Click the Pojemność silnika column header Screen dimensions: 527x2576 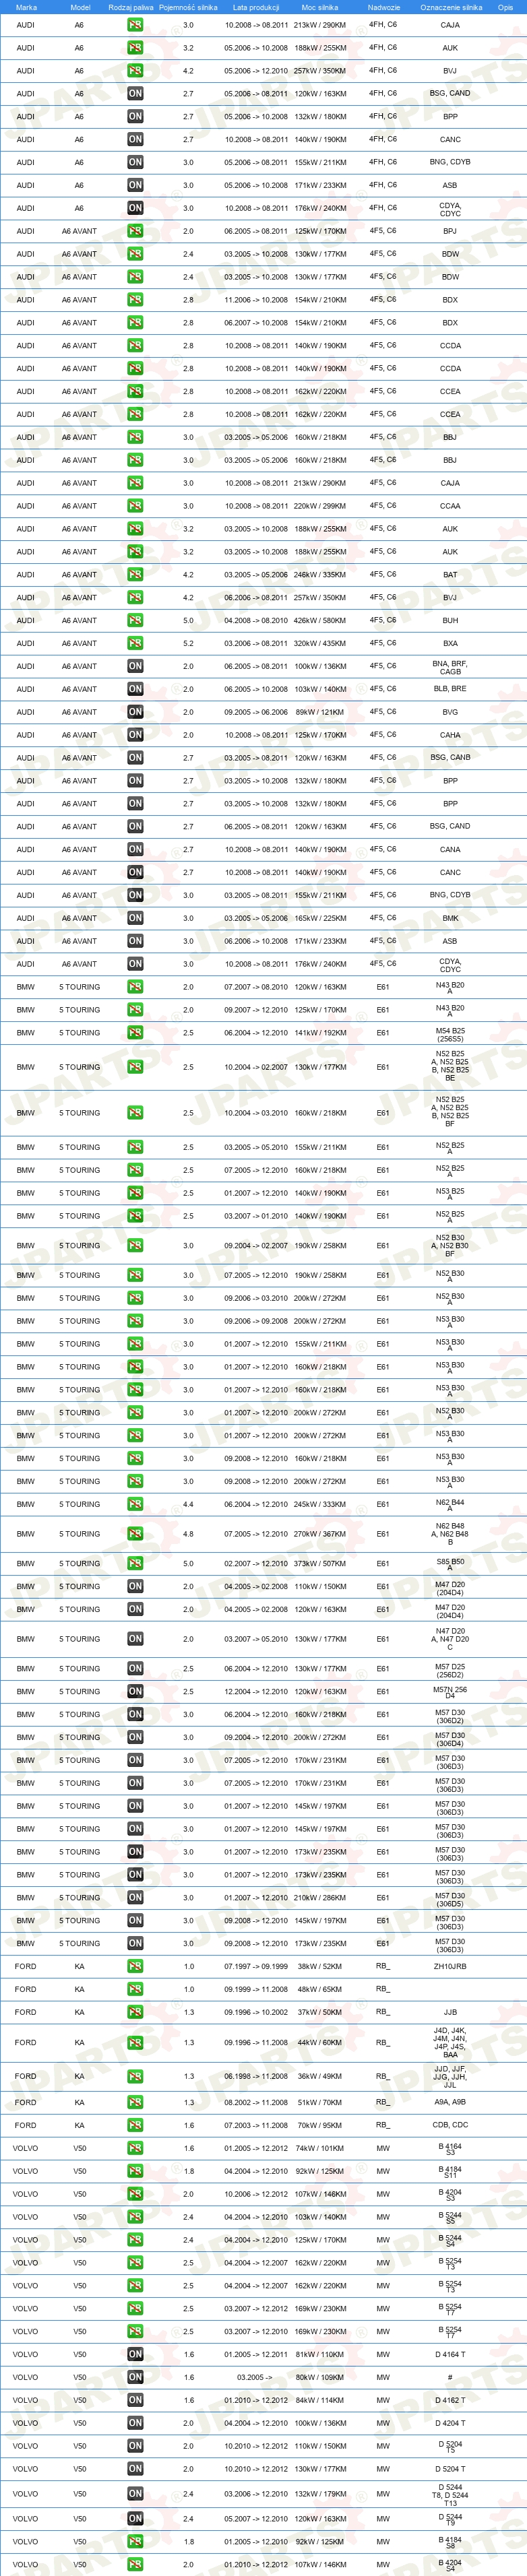[188, 7]
